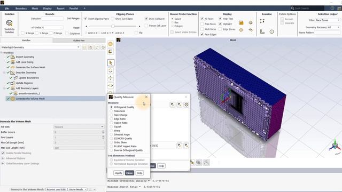The height and width of the screenshot is (192, 342).
Task: Click the first list icon in the lower row of the background dialog
Action: pos(180,146)
